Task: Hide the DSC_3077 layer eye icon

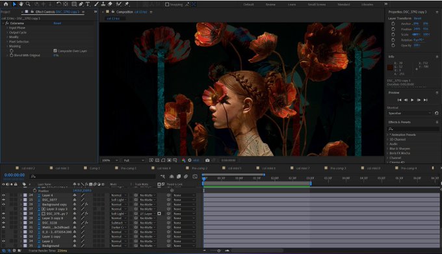Action: (3, 199)
